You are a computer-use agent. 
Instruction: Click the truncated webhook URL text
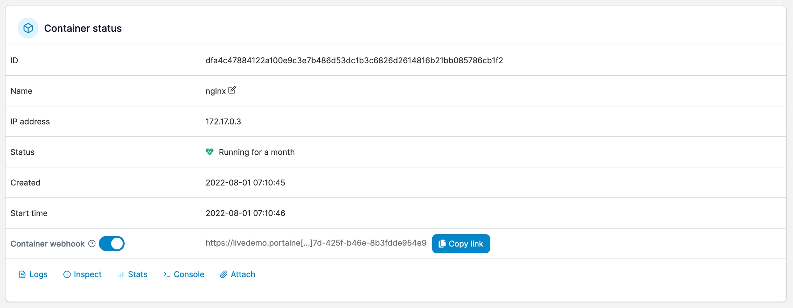coord(316,243)
